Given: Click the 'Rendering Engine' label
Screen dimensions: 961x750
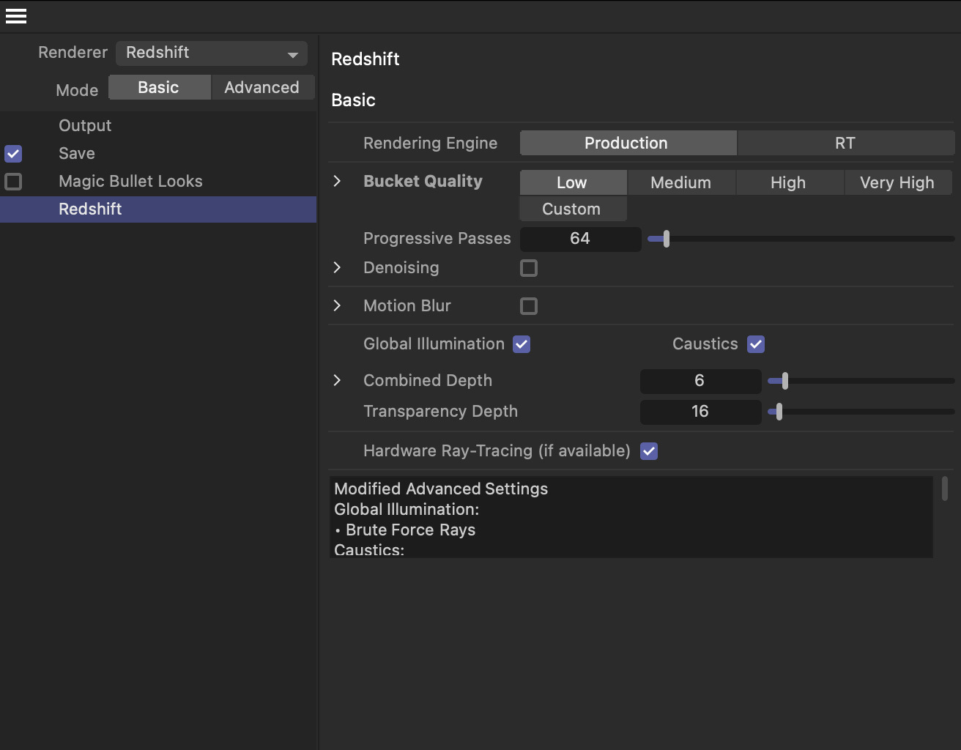Looking at the screenshot, I should pyautogui.click(x=431, y=143).
